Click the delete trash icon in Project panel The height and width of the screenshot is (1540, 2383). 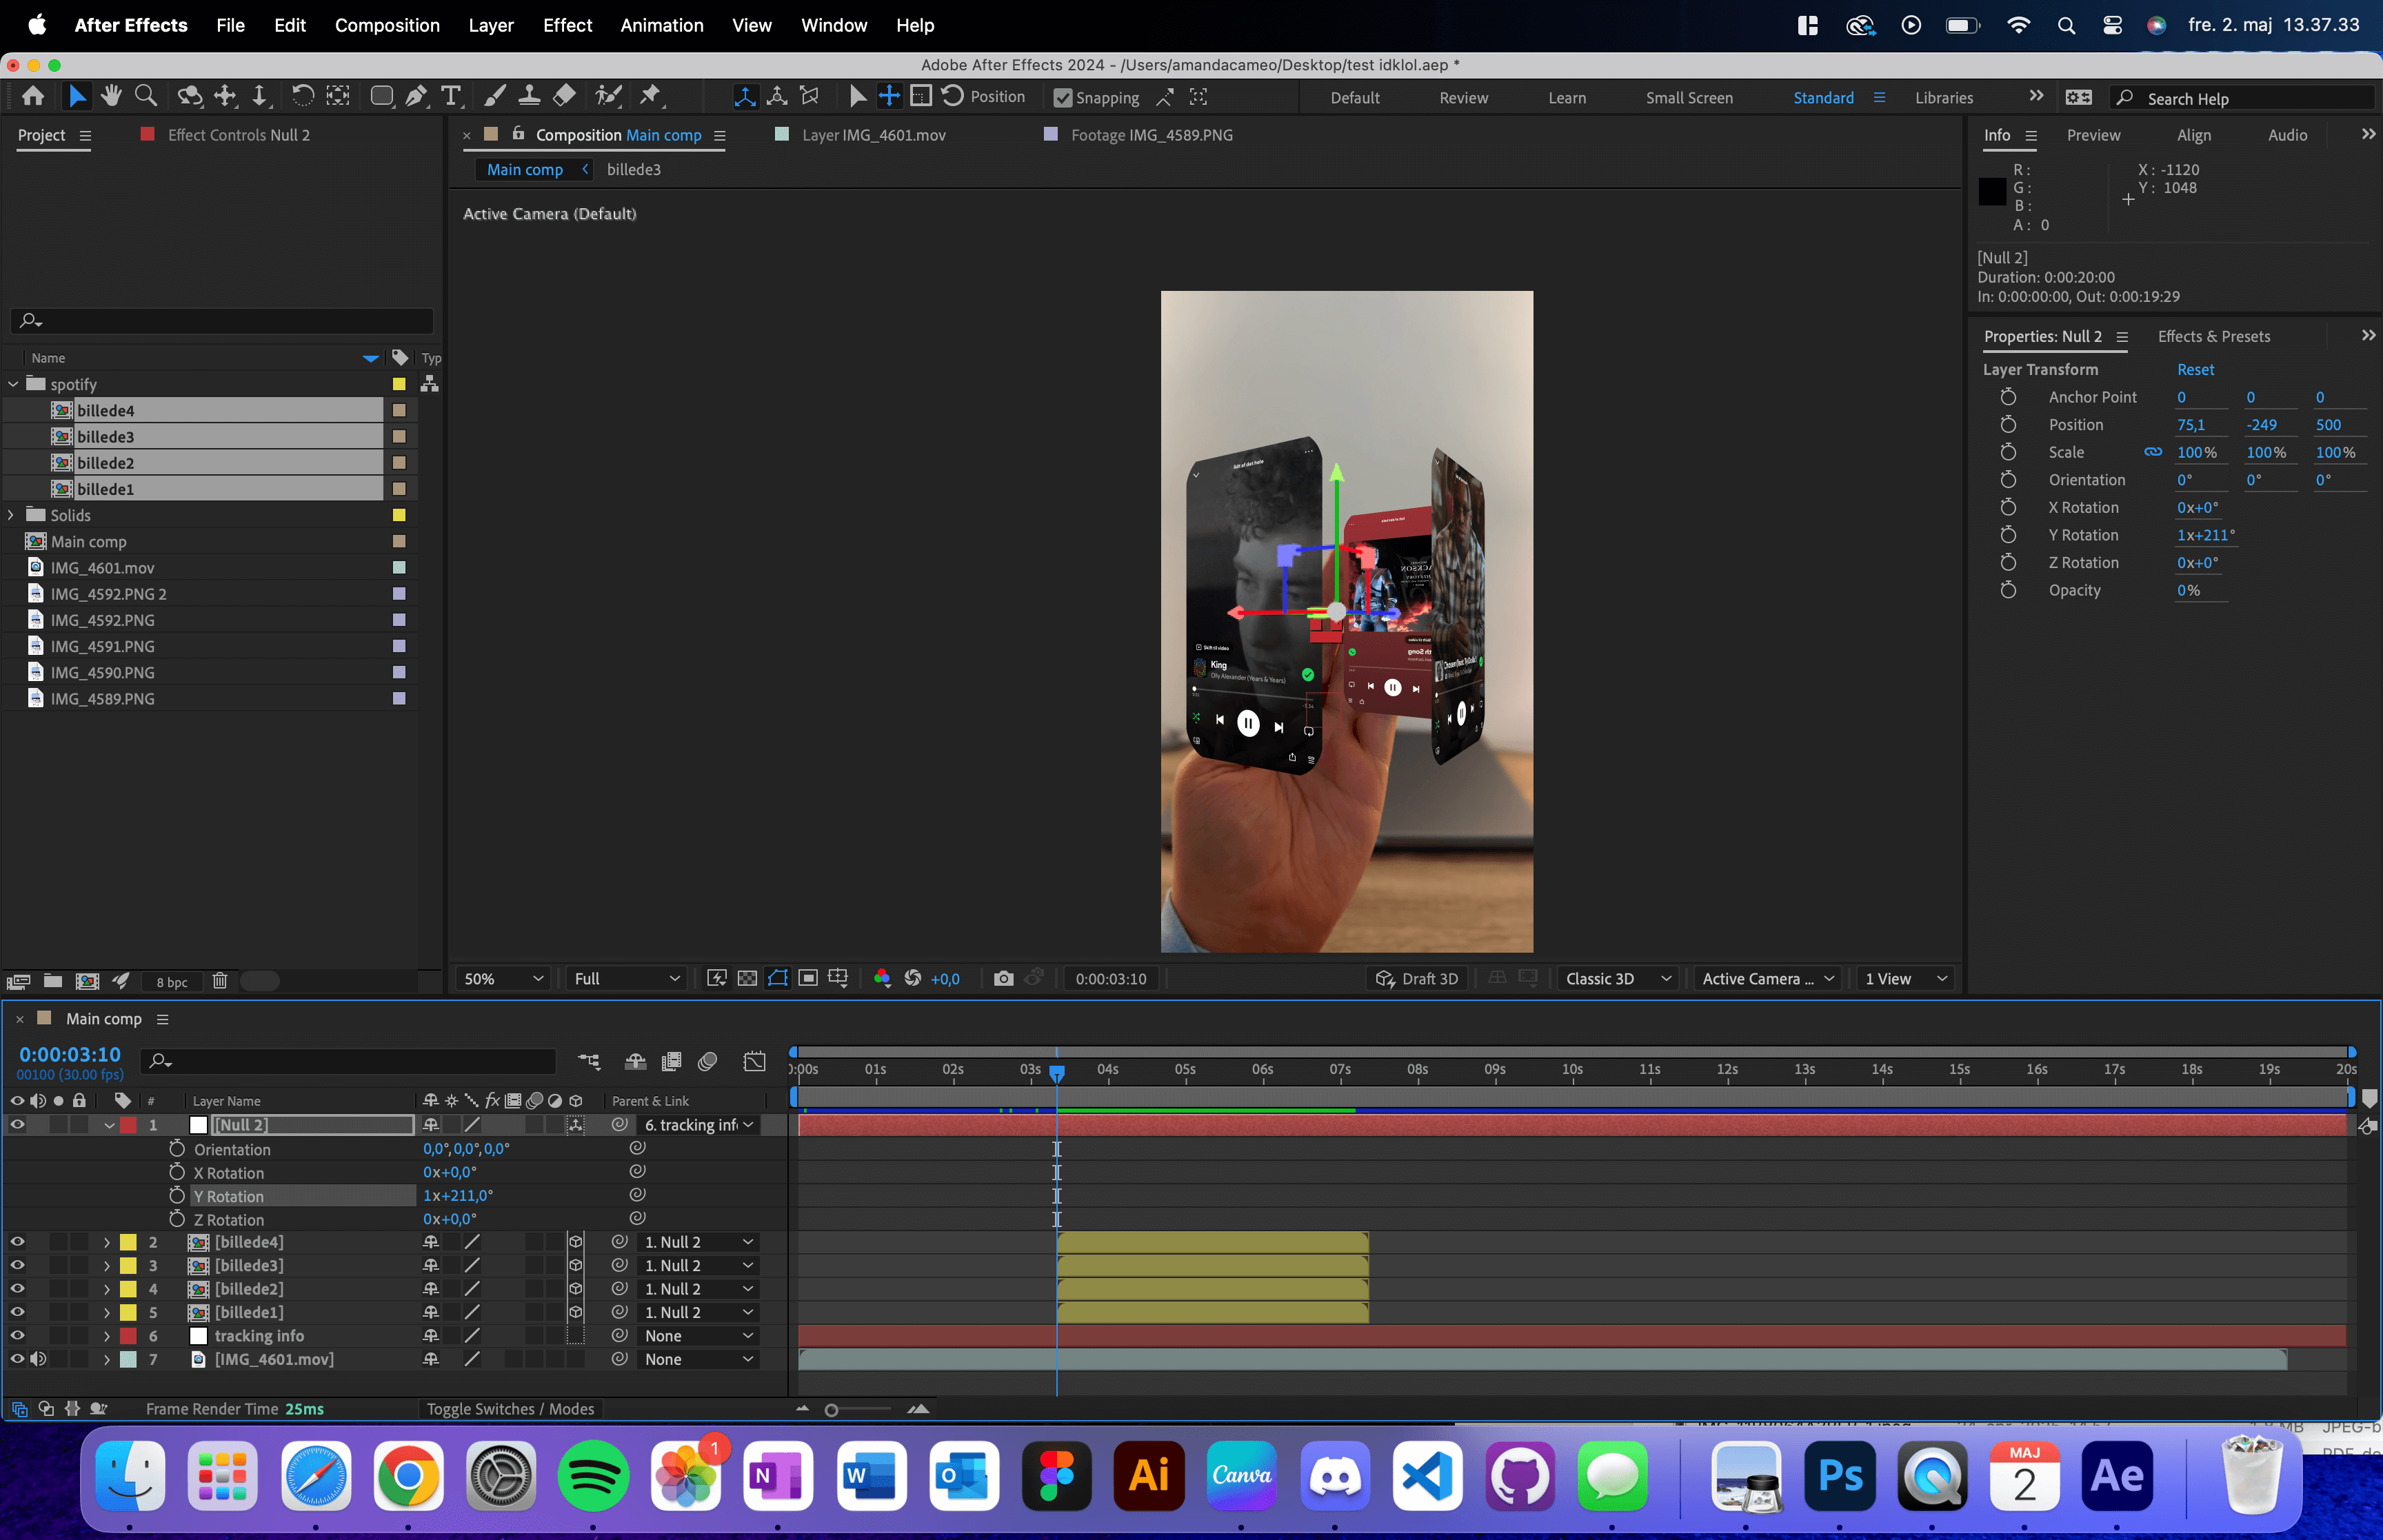click(x=220, y=981)
